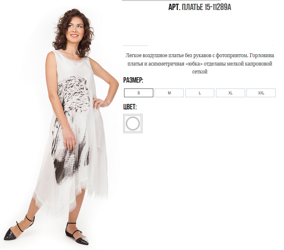Click the dotted separator below the title

(135, 45)
